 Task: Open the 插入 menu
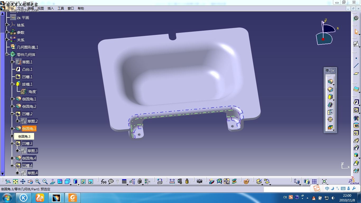[50, 8]
